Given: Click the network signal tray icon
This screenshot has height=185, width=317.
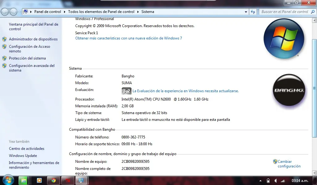Looking at the screenshot, I should pos(283,181).
